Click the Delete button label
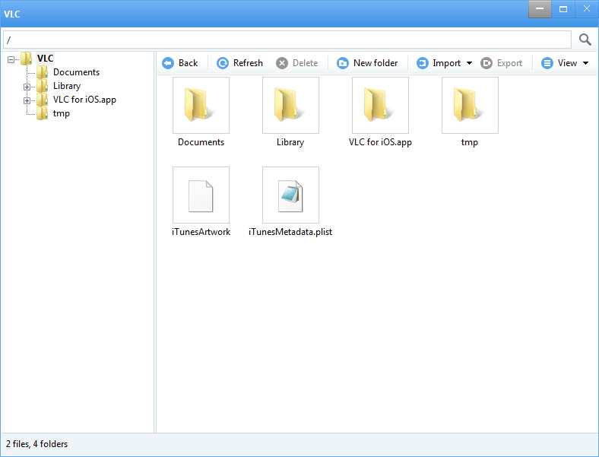The image size is (599, 457). coord(306,63)
